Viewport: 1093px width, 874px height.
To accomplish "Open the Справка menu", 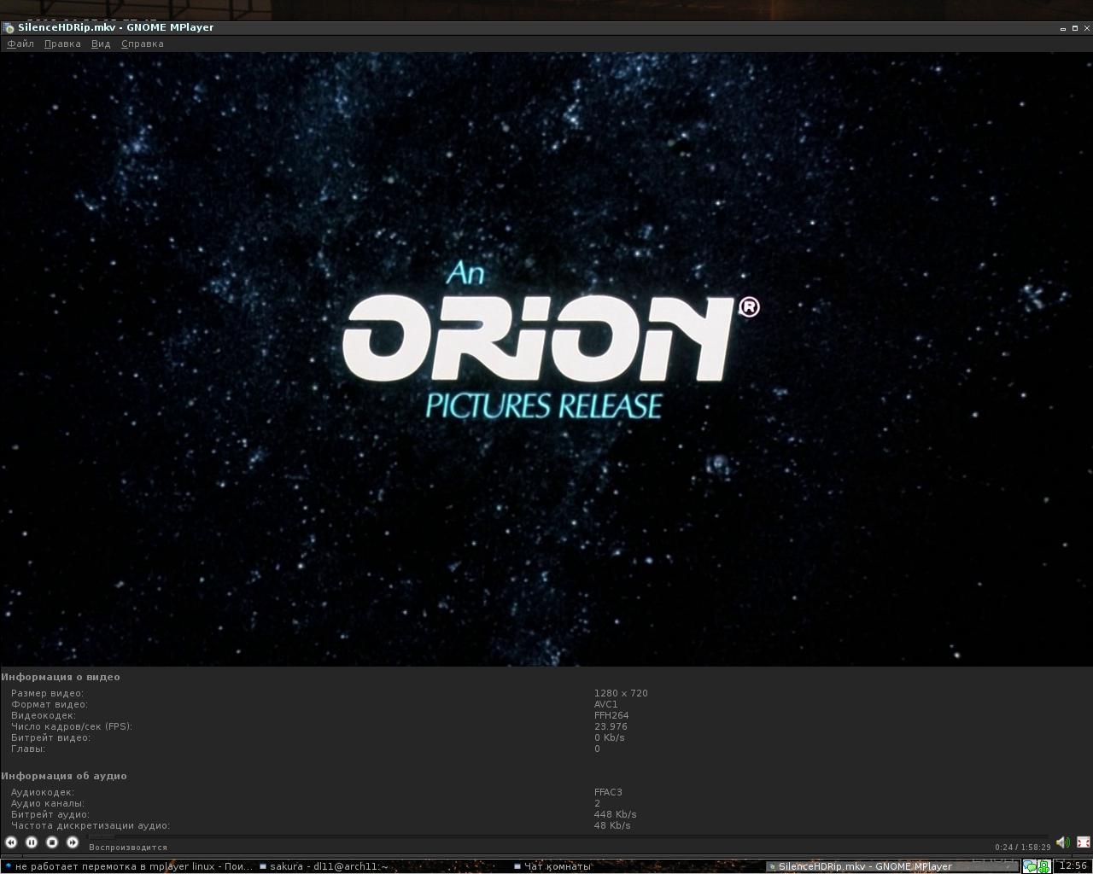I will (142, 44).
